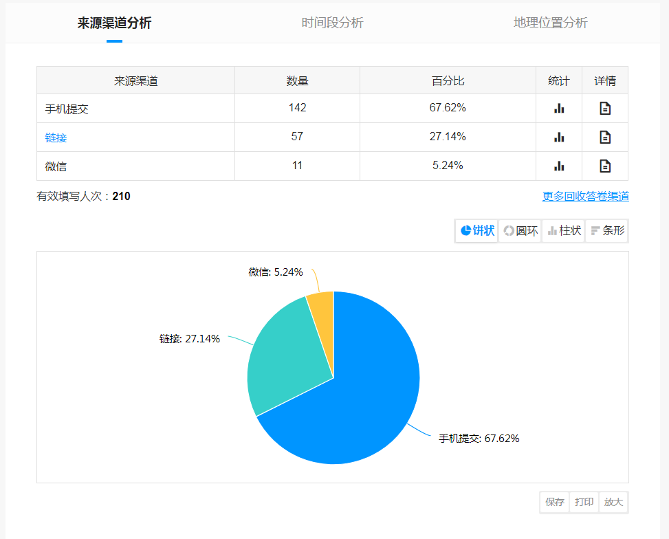Switch chart to 饼状 pie view
669x539 pixels.
pyautogui.click(x=477, y=231)
